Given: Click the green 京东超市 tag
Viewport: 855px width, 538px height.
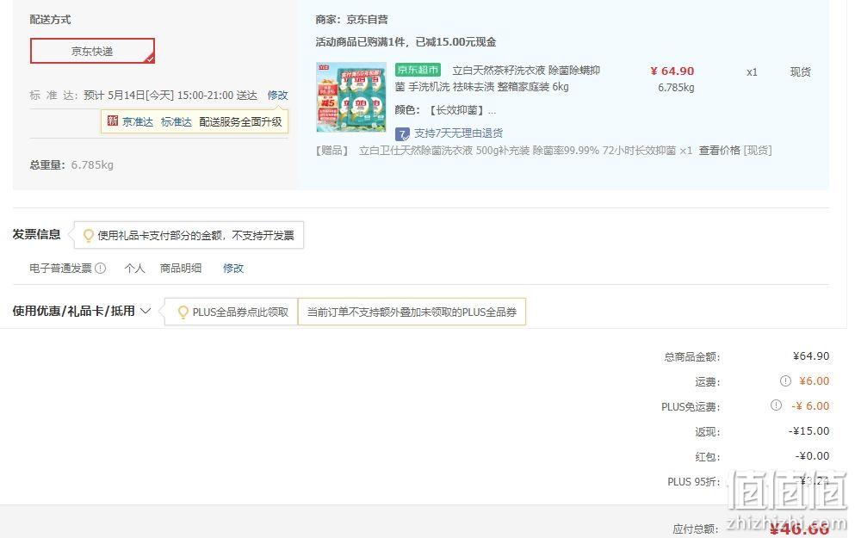Looking at the screenshot, I should coord(418,70).
